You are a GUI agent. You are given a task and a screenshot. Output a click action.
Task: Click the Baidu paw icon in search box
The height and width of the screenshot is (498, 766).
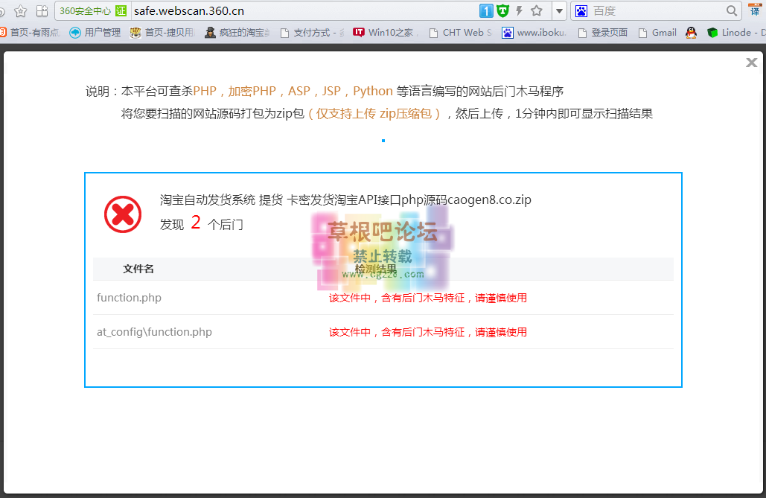click(581, 10)
